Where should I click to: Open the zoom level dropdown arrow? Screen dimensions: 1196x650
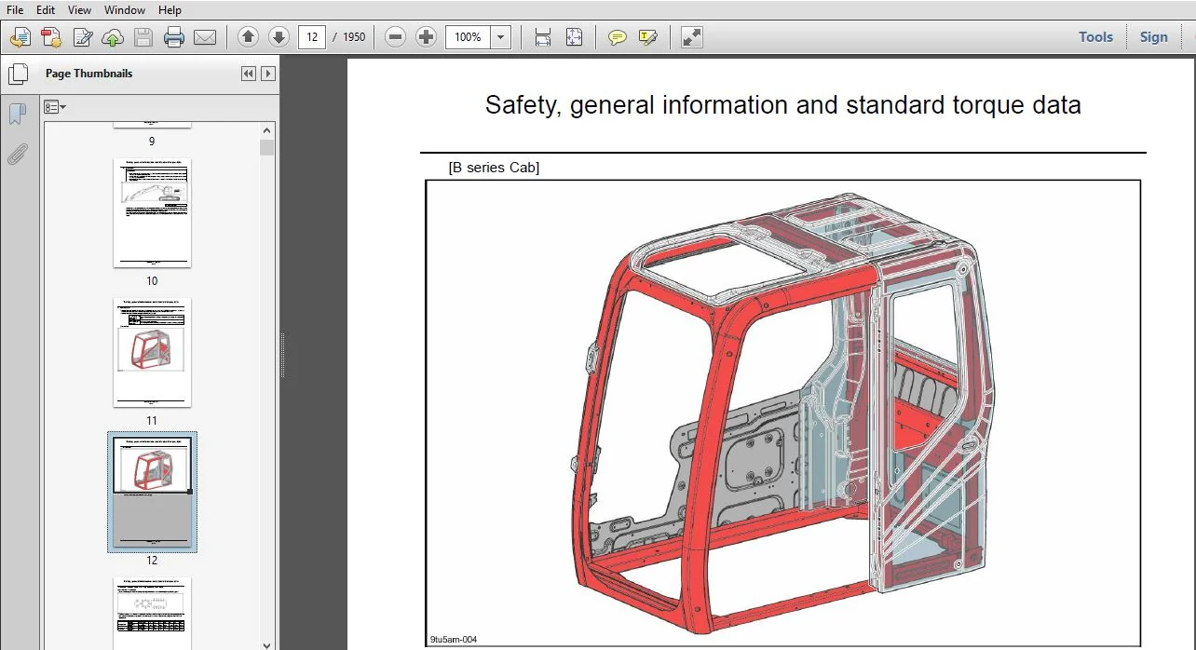[501, 37]
